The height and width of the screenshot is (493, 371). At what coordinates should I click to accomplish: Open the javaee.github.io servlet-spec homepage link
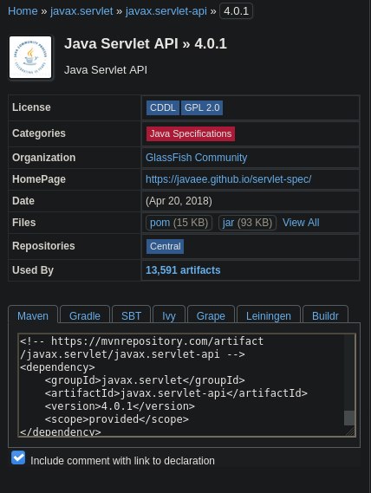click(229, 179)
